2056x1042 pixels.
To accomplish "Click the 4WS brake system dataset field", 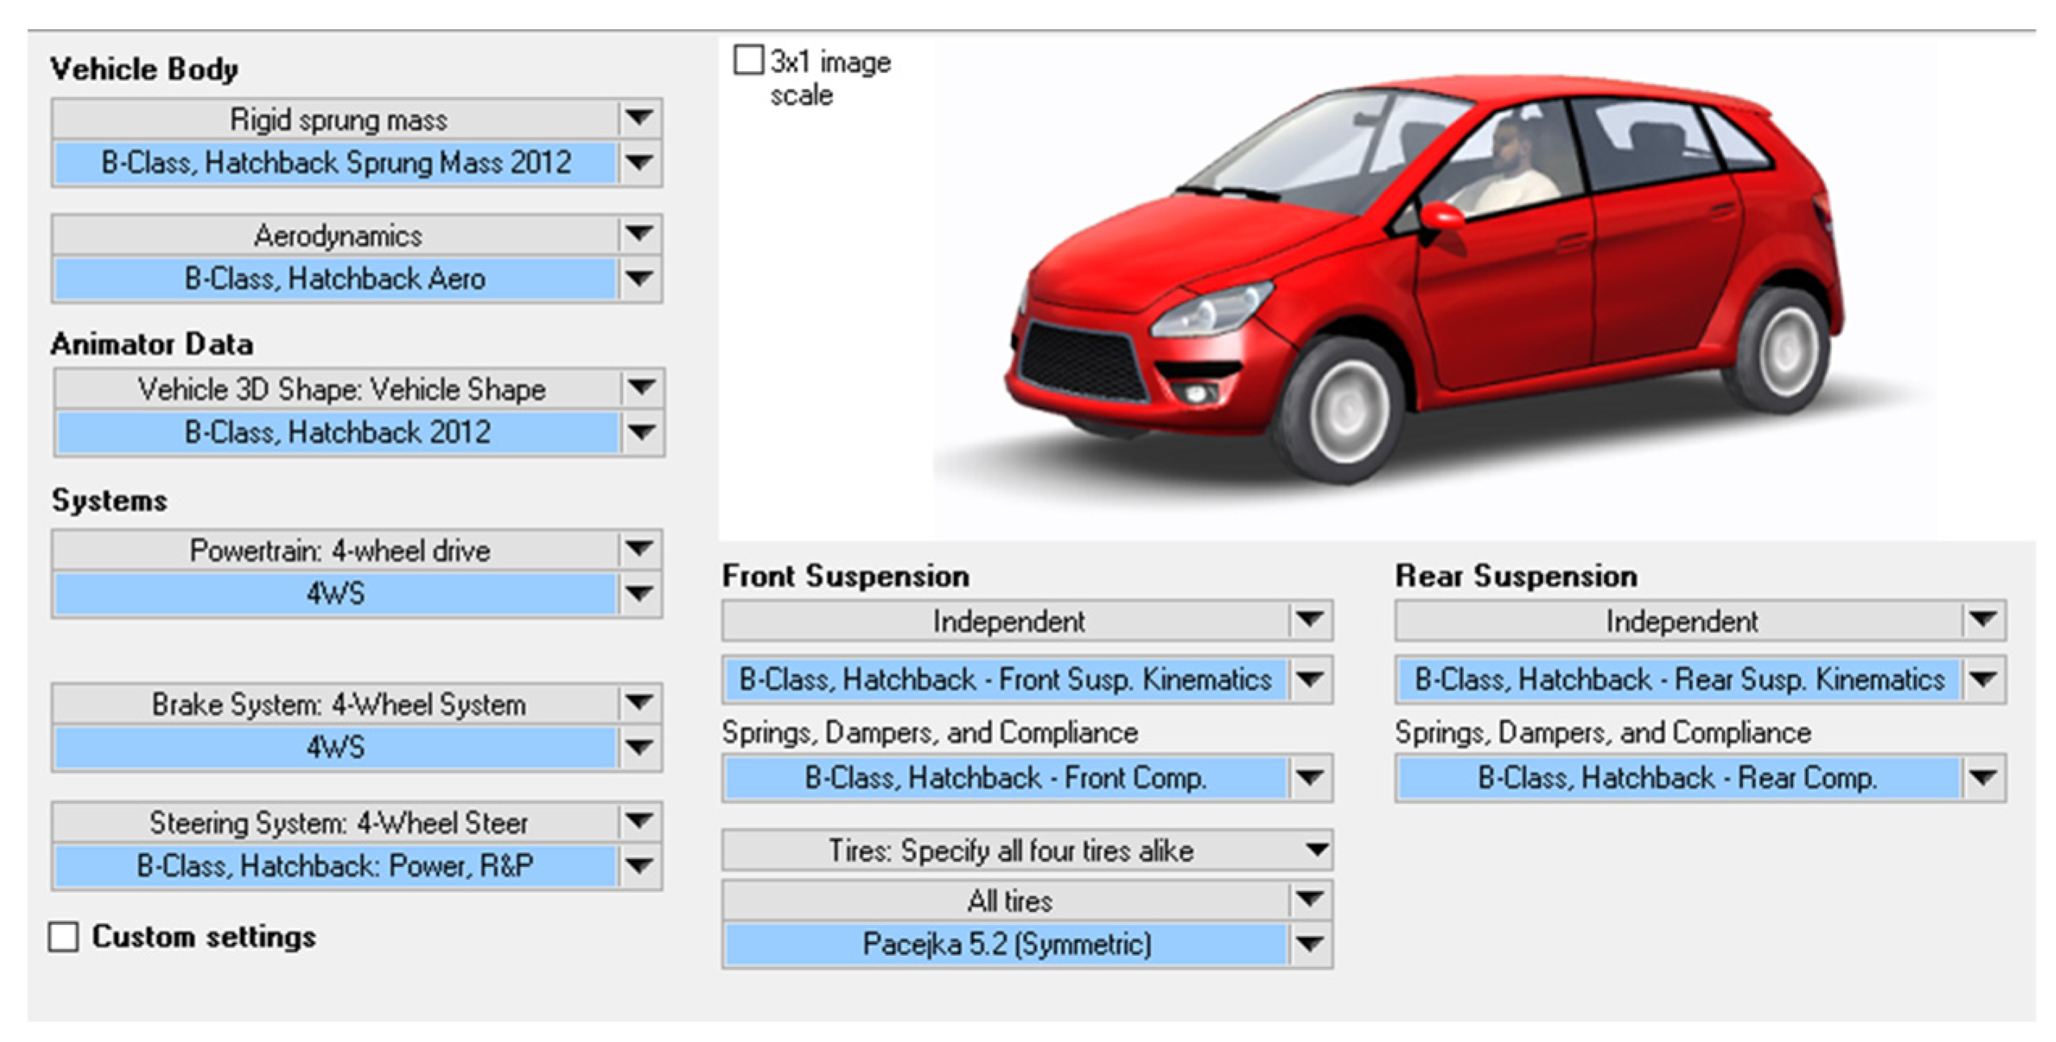I will pos(335,748).
